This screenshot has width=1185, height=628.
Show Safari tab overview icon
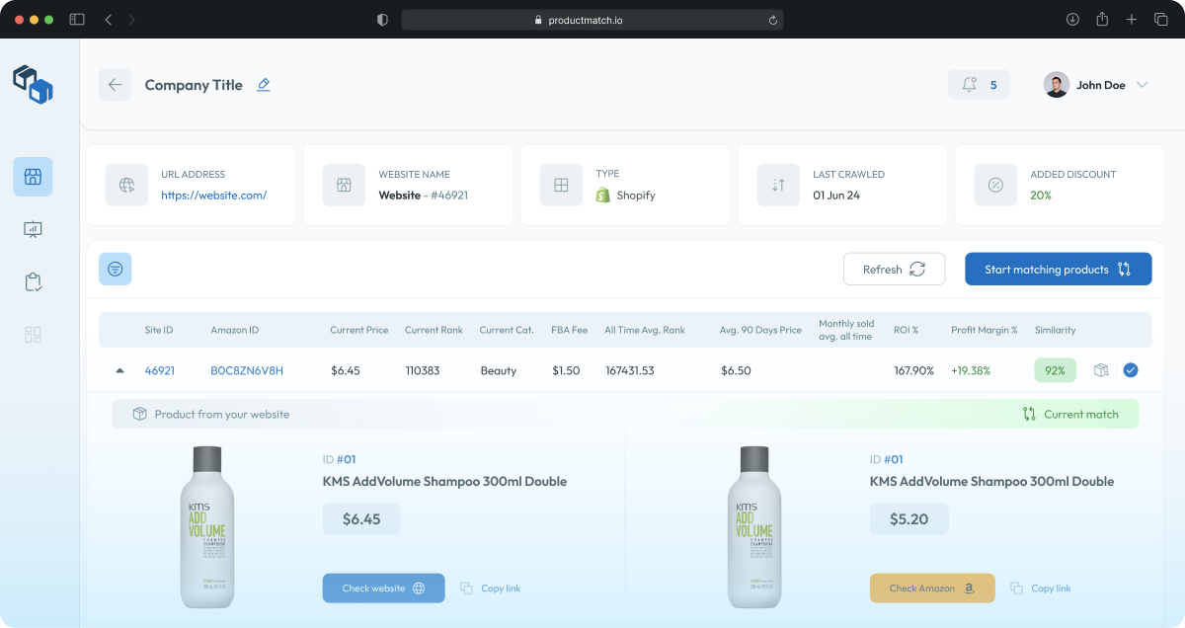[1160, 20]
